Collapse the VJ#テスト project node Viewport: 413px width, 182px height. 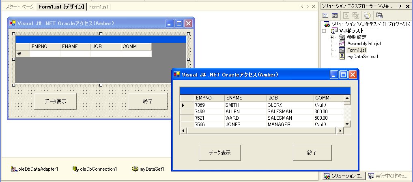(324, 31)
